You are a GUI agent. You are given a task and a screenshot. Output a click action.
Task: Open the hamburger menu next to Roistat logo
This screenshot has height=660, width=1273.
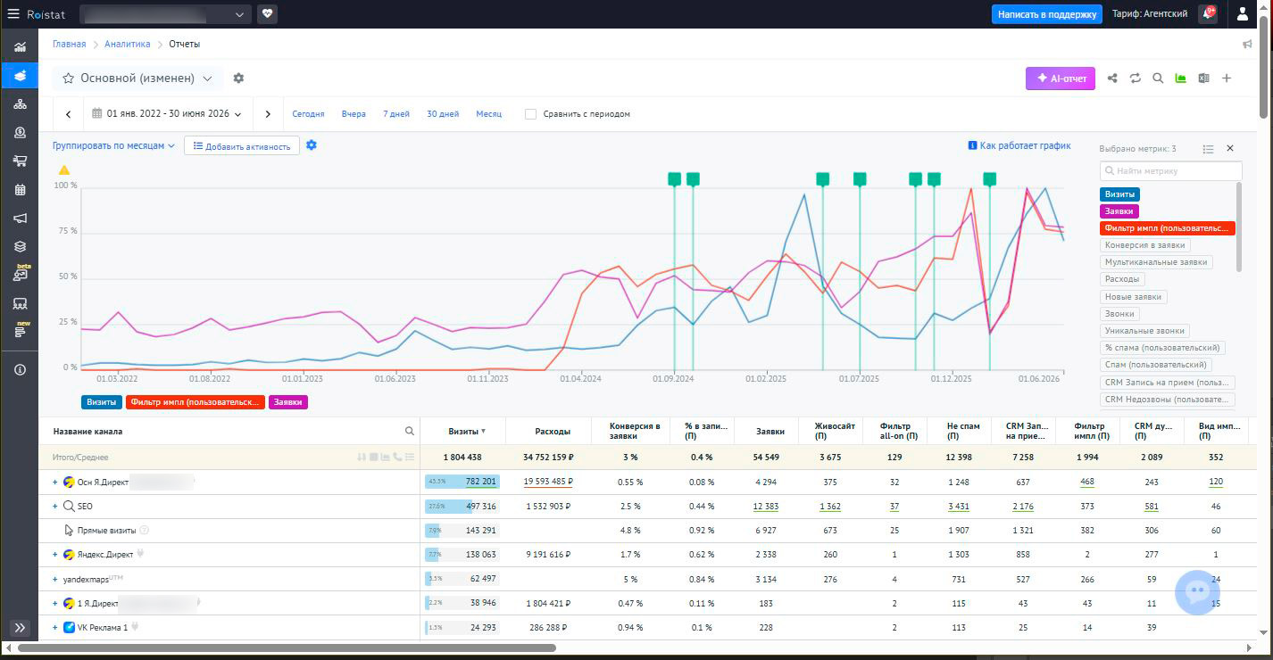(12, 14)
